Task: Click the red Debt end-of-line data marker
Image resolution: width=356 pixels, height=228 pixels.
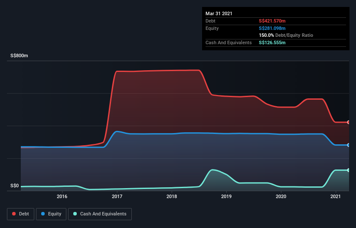Action: [349, 122]
